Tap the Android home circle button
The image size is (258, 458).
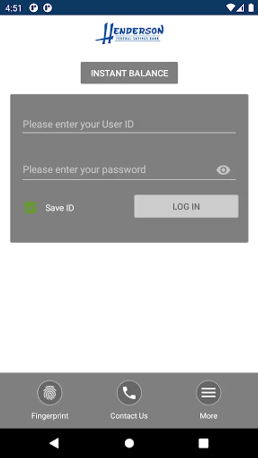pos(129,443)
